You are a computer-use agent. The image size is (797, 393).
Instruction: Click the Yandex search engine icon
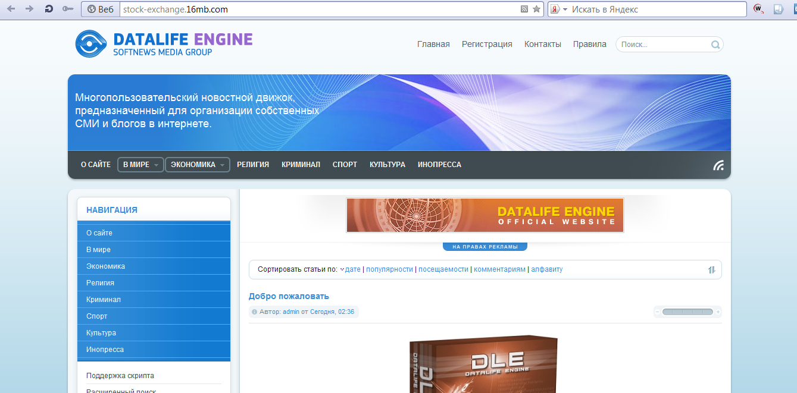[554, 9]
